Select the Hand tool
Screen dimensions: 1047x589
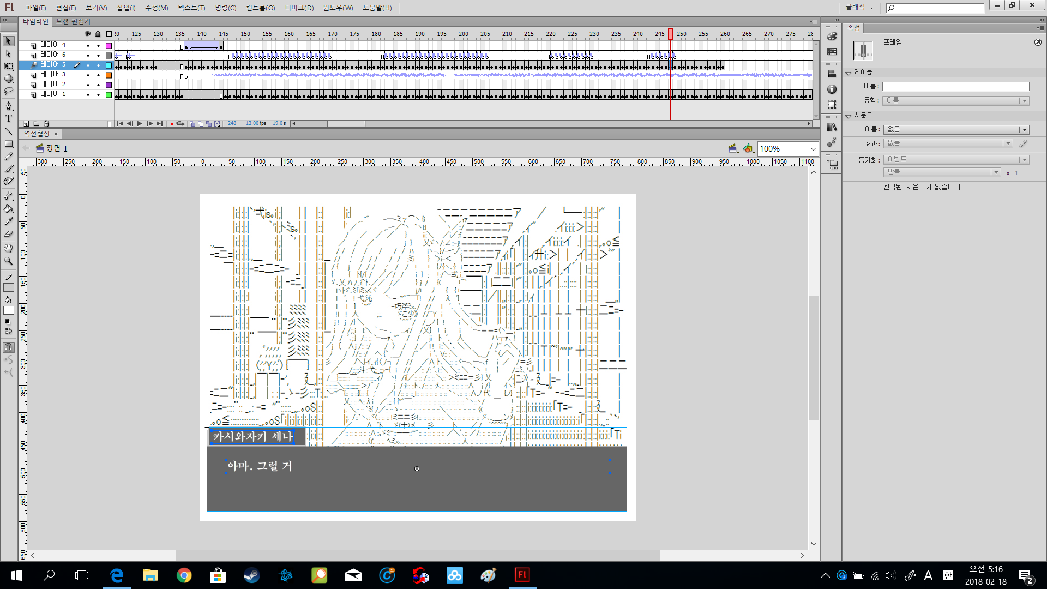coord(9,248)
